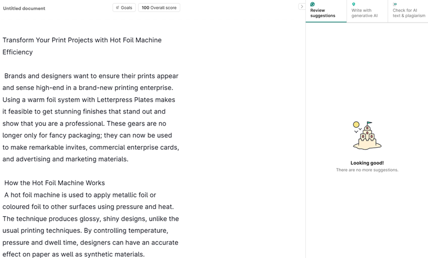Click the Untitled document title field

pyautogui.click(x=24, y=8)
